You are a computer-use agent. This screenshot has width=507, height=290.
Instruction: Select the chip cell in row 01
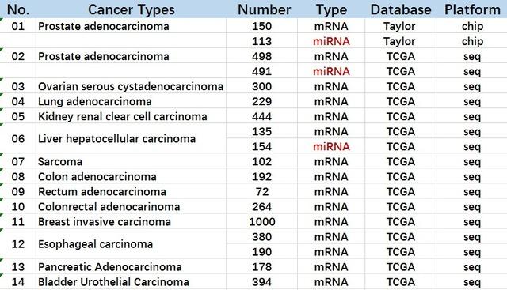click(x=471, y=26)
